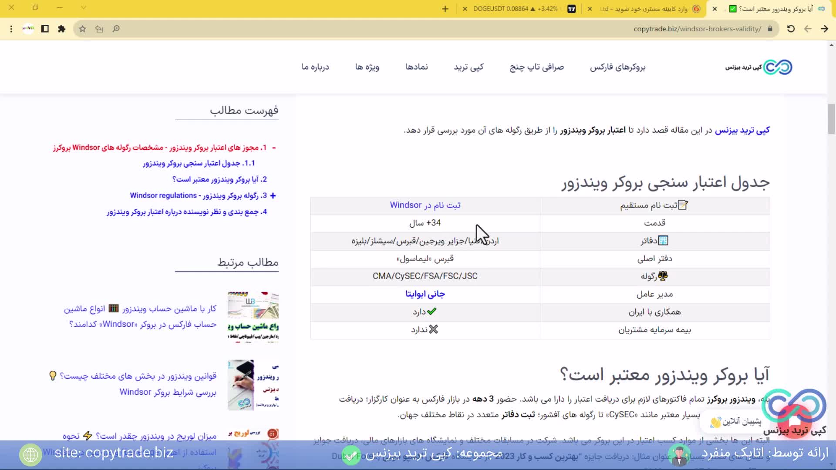Screen dimensions: 836x470
Task: Open the tab search dropdown chevron
Action: [x=83, y=7]
